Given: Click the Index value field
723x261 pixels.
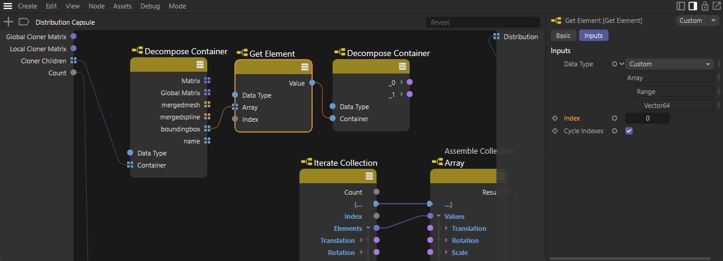Looking at the screenshot, I should [x=647, y=118].
